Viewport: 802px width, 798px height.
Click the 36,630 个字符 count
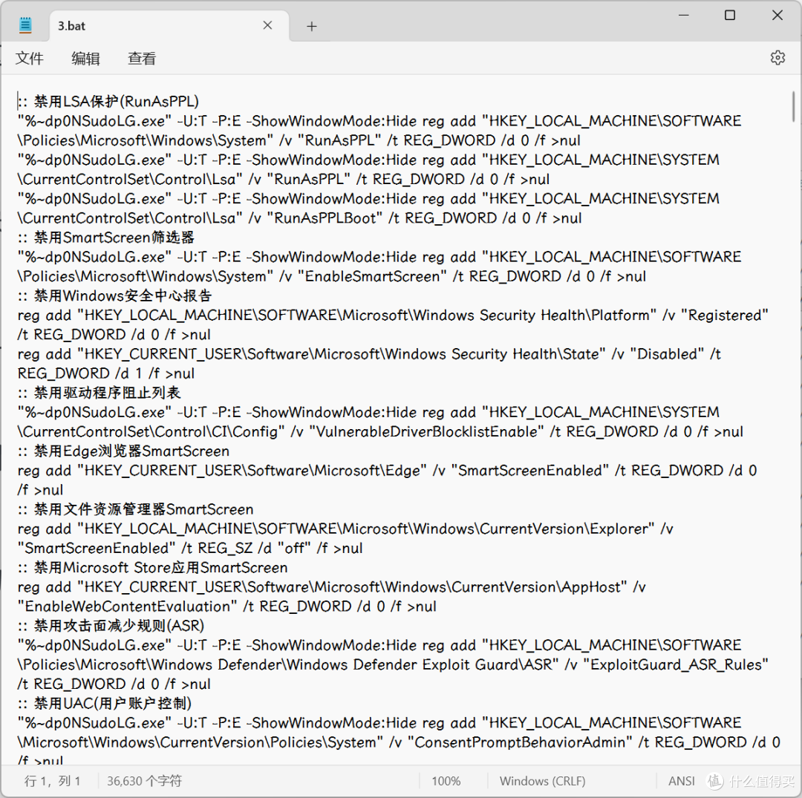point(144,781)
